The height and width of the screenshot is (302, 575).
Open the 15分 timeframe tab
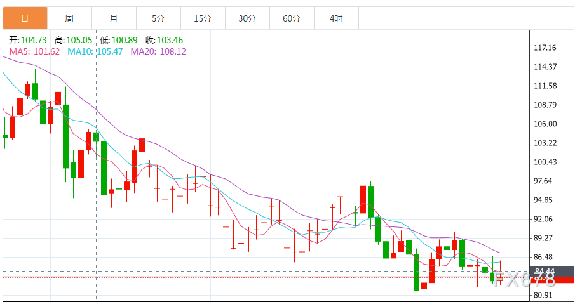[x=203, y=18]
